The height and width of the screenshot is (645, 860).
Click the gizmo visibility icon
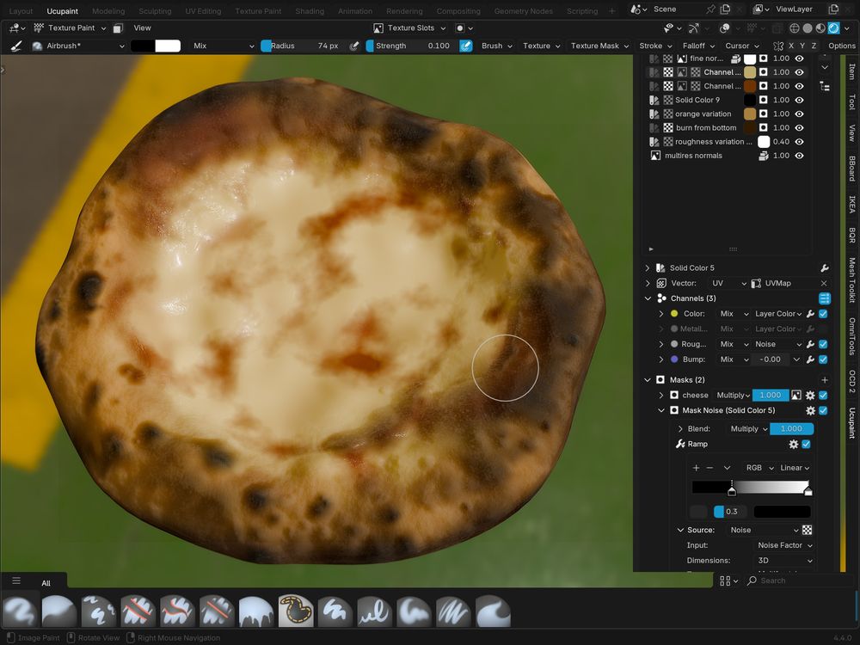pos(694,28)
